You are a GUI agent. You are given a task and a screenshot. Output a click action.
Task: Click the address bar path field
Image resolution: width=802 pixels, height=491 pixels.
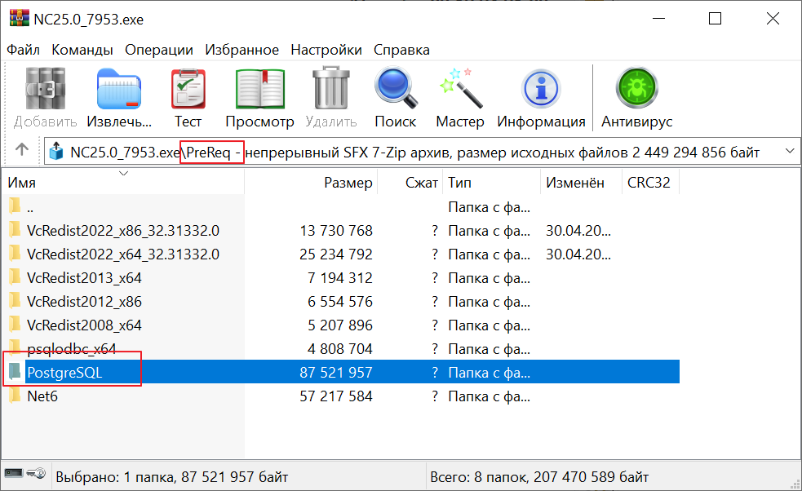click(422, 152)
